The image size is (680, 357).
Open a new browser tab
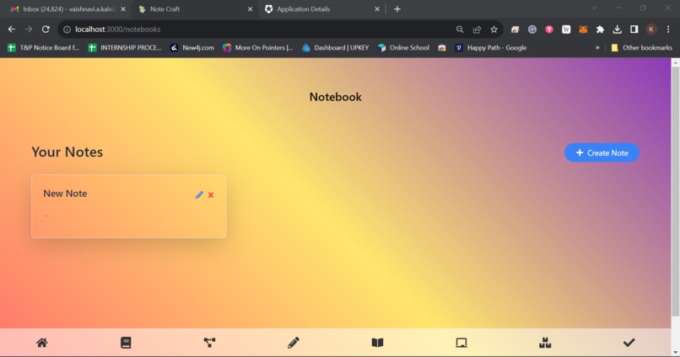tap(397, 9)
